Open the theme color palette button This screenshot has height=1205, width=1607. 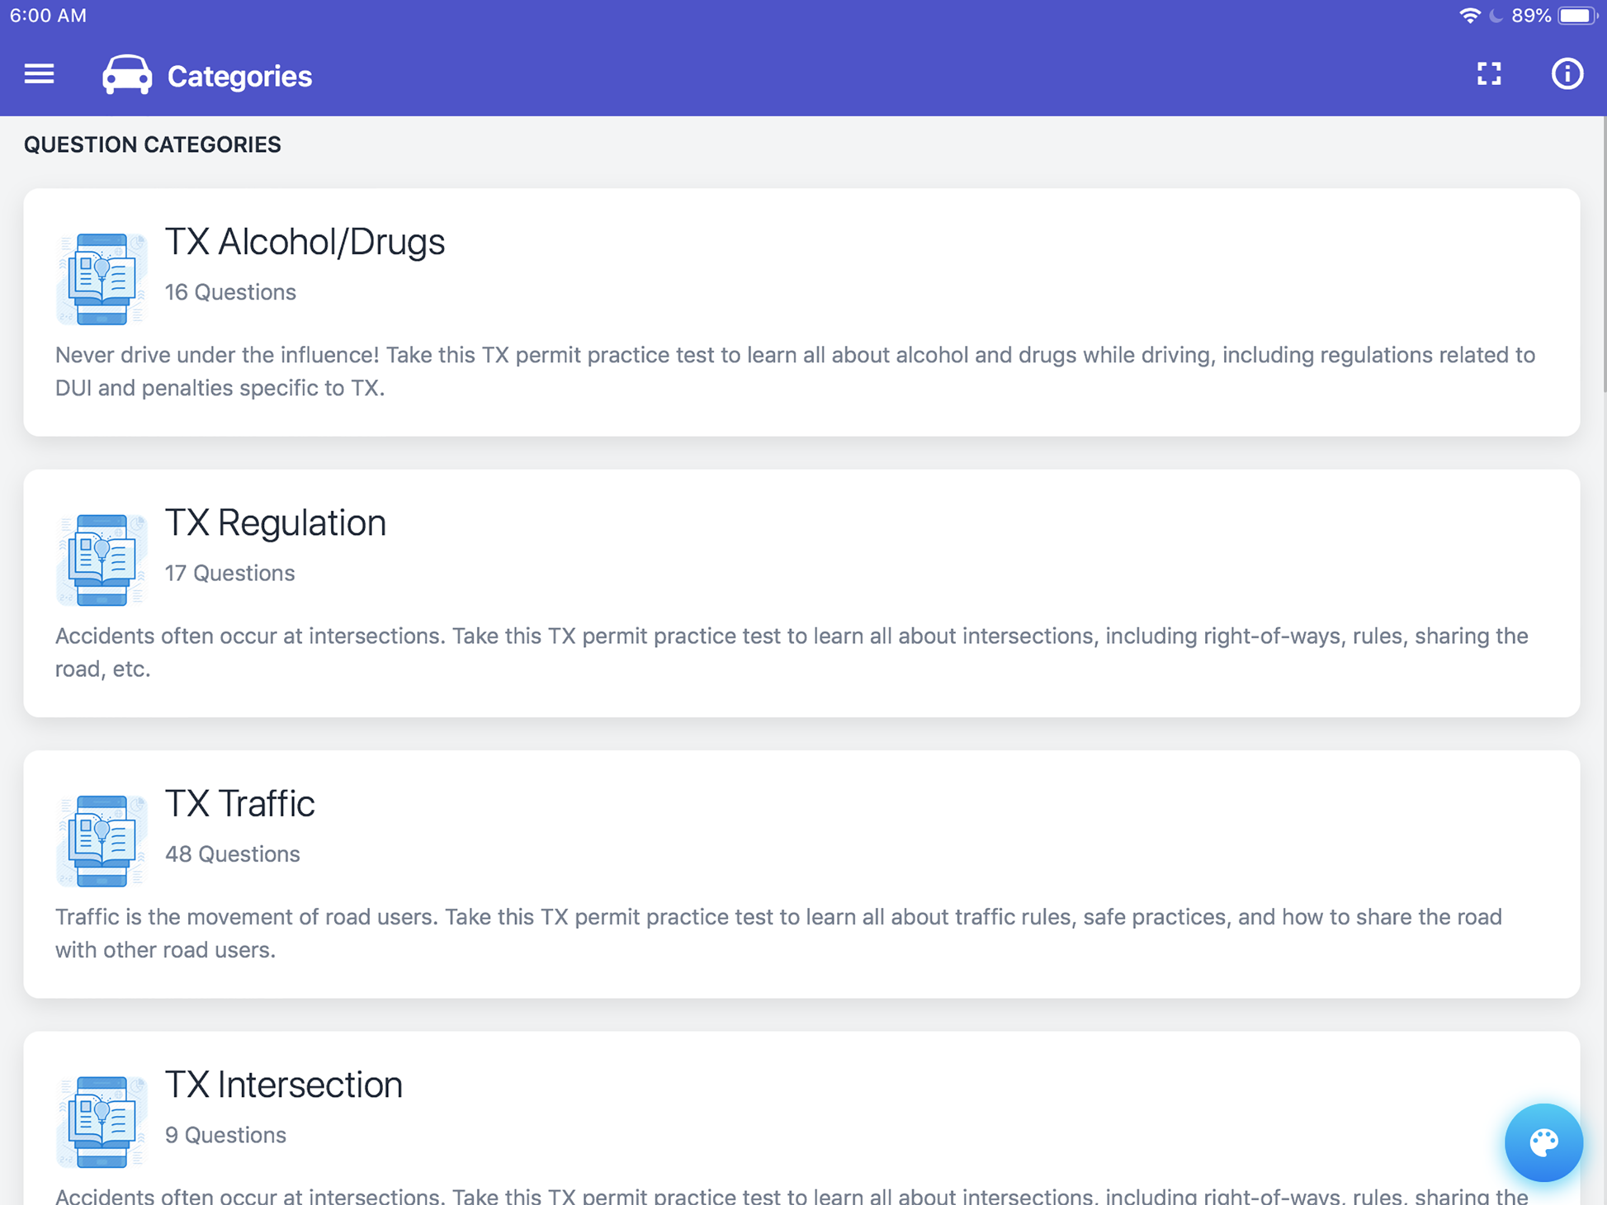point(1544,1143)
